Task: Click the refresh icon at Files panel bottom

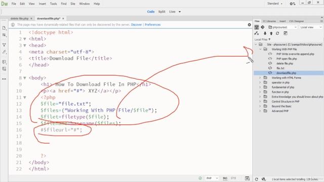Action: tap(257, 179)
